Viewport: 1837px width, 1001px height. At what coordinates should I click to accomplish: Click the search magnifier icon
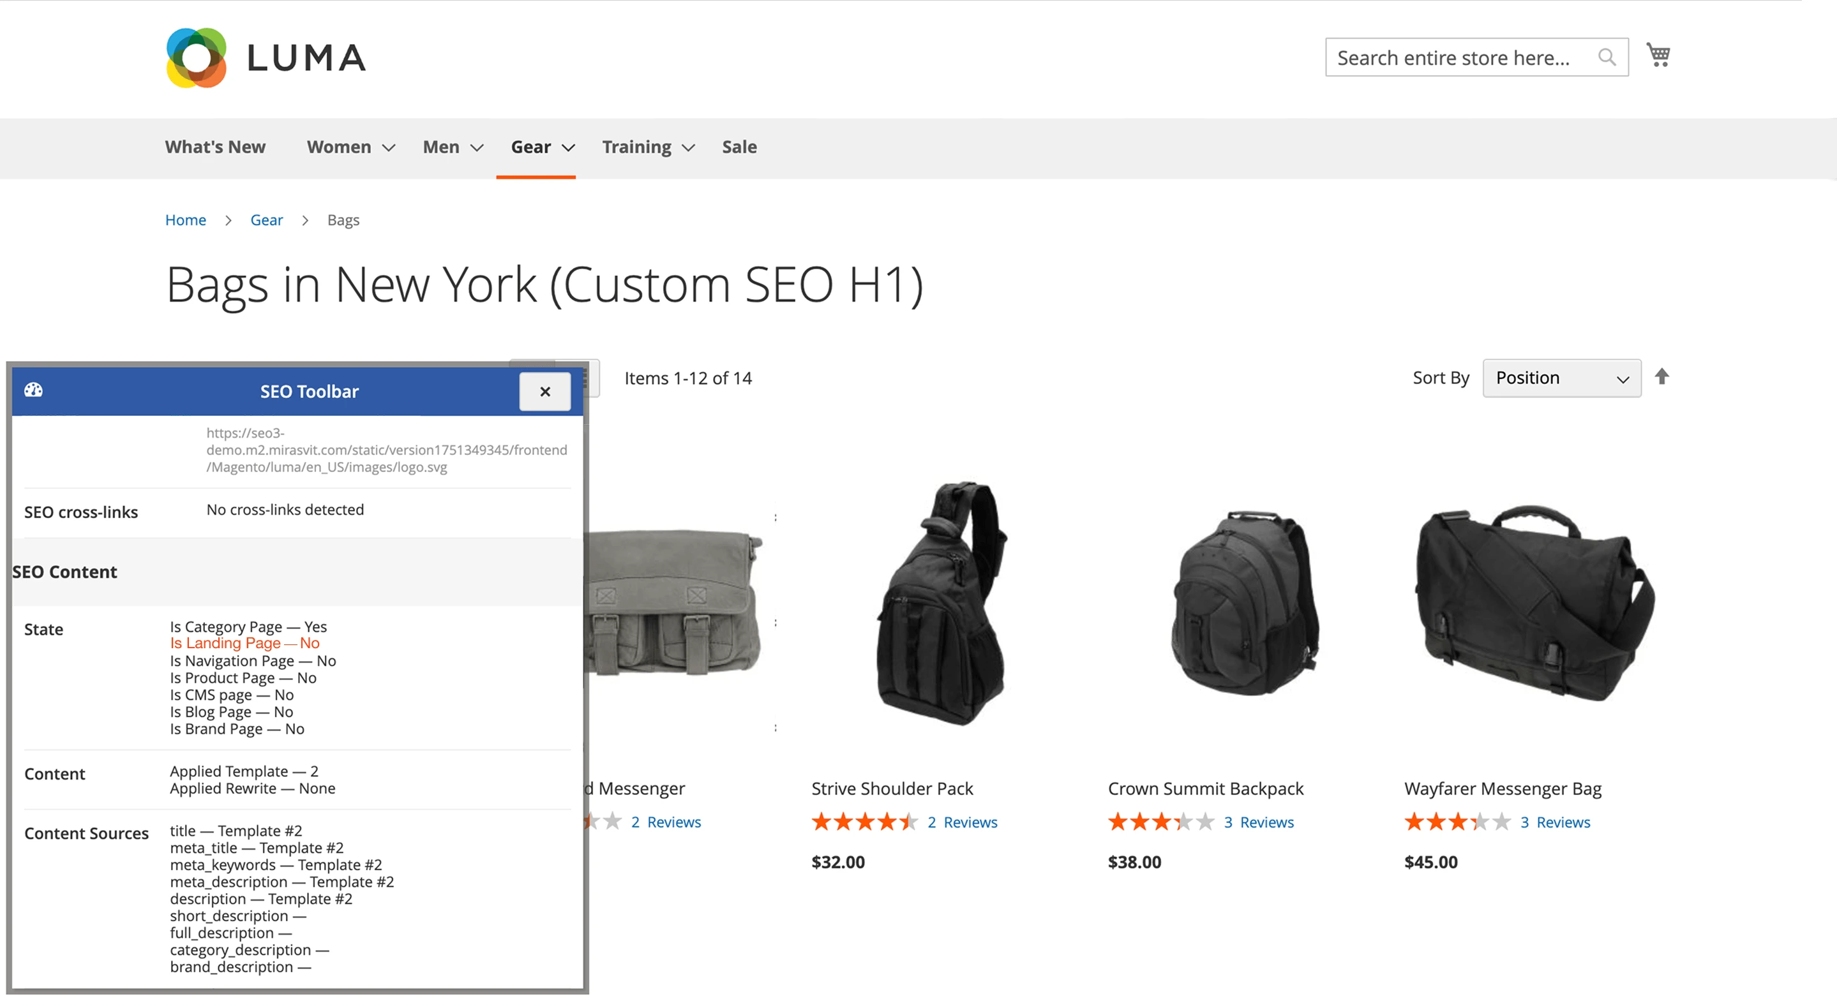click(x=1607, y=57)
